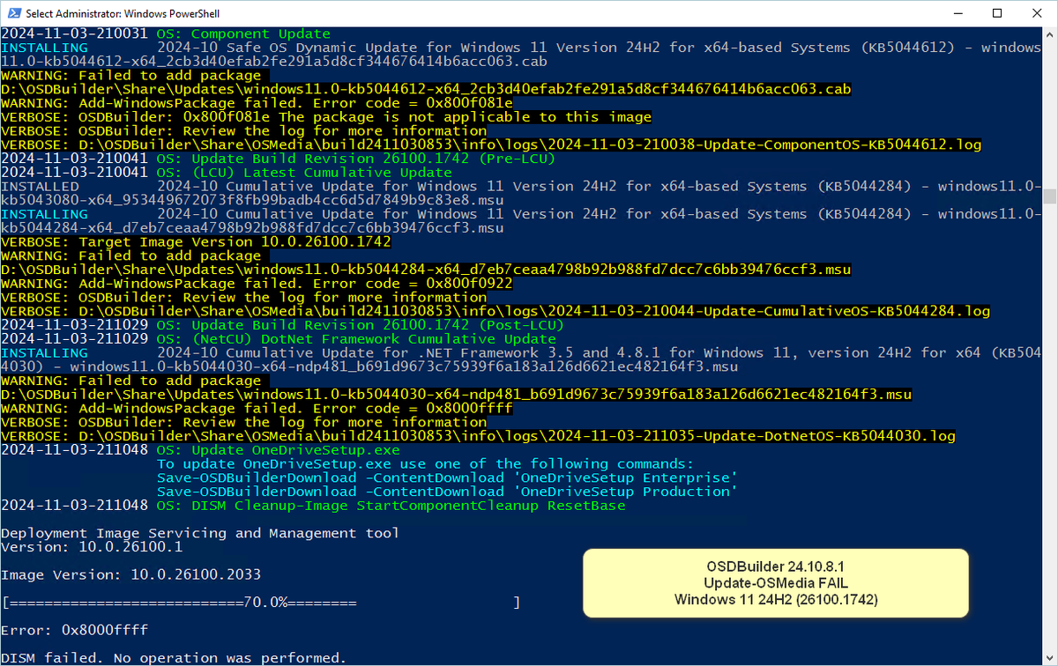Click the OSDBuilder Update-OSMedia FAIL notification
This screenshot has width=1058, height=666.
[776, 582]
